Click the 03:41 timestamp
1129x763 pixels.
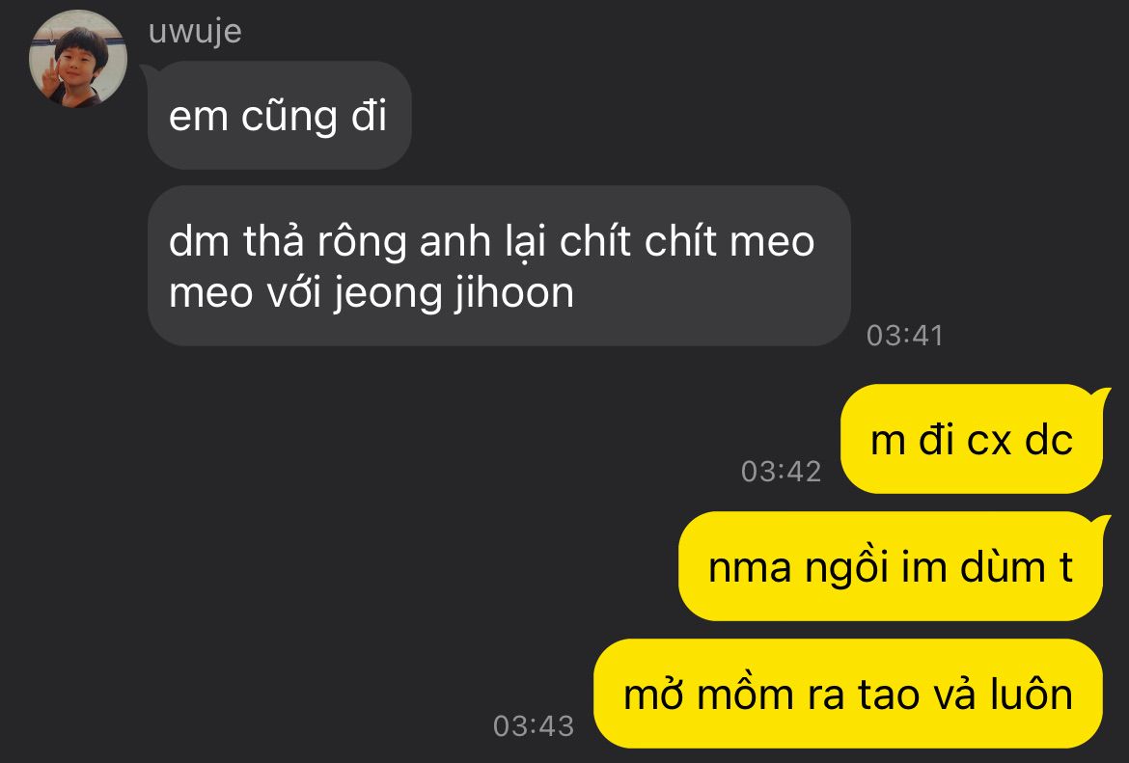pos(904,336)
